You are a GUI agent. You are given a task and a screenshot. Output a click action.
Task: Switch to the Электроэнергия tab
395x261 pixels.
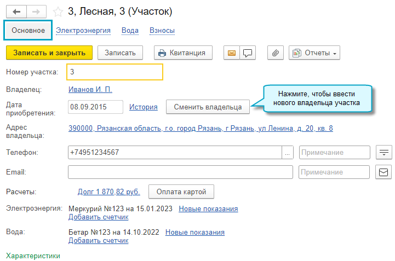(x=83, y=31)
